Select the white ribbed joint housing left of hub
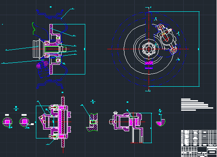 (37, 49)
